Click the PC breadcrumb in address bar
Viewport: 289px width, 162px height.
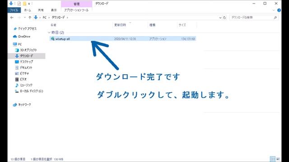(44, 18)
